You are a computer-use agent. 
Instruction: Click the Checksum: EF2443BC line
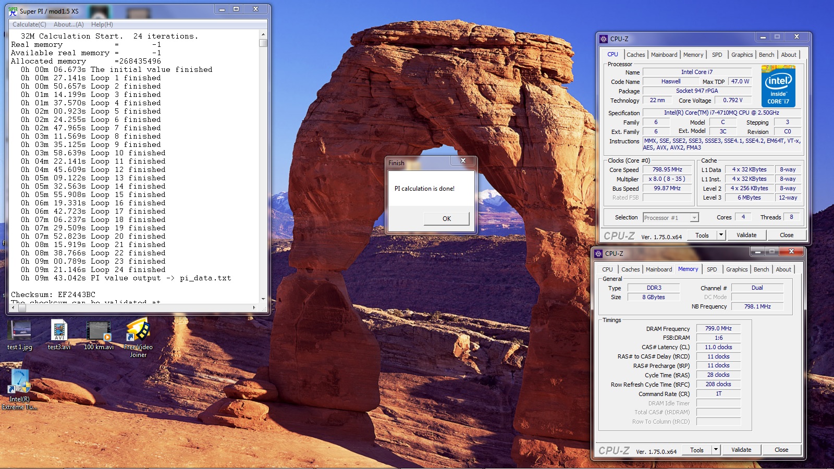pos(53,294)
